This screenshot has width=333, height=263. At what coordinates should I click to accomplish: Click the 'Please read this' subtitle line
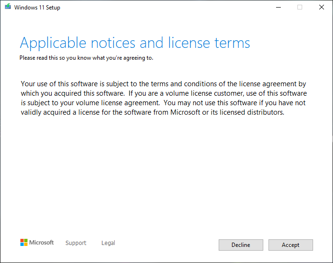[x=86, y=58]
